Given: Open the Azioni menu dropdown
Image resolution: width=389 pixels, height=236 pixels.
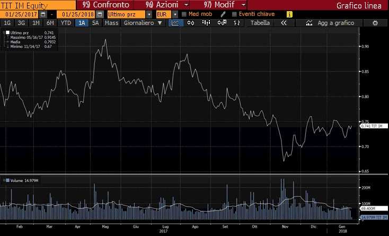Looking at the screenshot, I should [x=187, y=5].
